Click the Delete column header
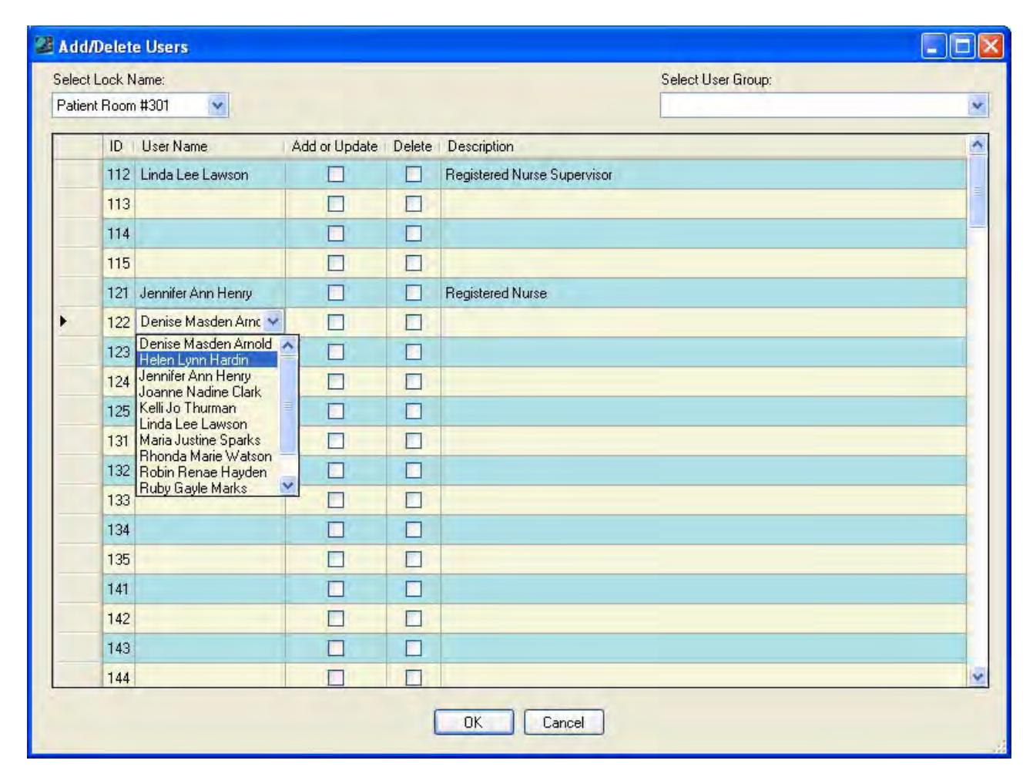 tap(413, 146)
